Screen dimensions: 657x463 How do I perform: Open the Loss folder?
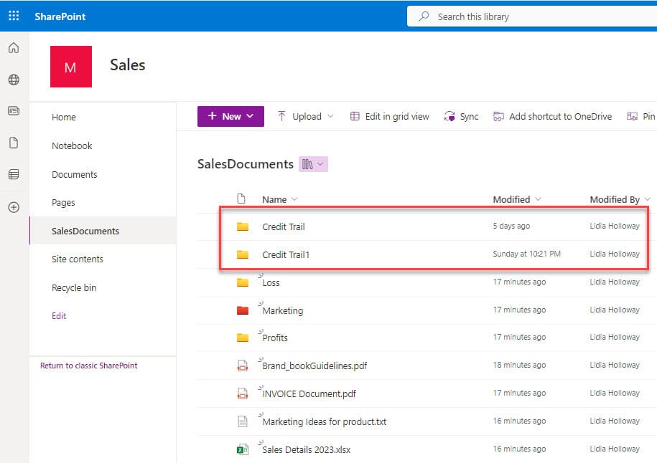tap(271, 282)
